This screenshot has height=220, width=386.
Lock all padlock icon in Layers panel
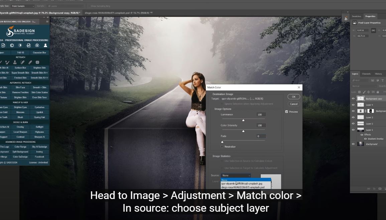[x=378, y=92]
